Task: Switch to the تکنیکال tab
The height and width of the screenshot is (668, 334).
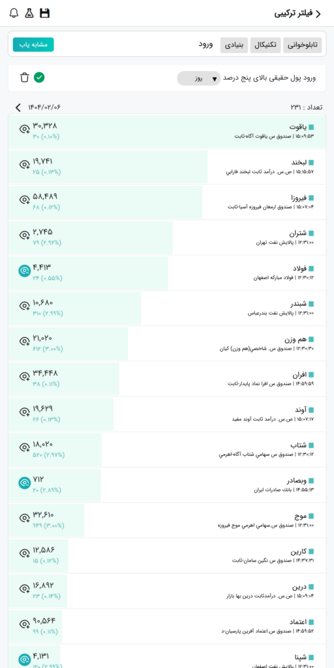Action: tap(266, 45)
